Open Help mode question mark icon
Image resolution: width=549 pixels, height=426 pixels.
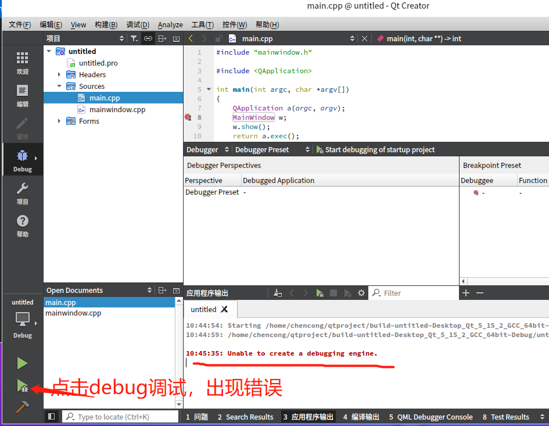pyautogui.click(x=23, y=226)
